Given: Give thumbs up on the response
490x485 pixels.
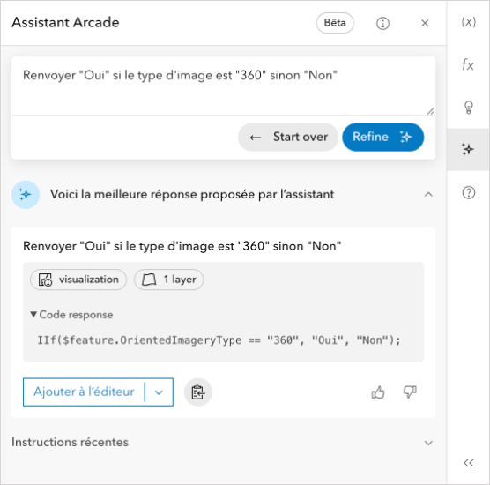Looking at the screenshot, I should [378, 392].
